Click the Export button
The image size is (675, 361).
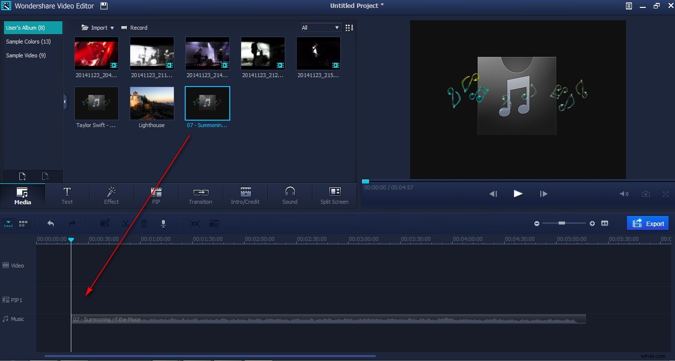tap(648, 223)
